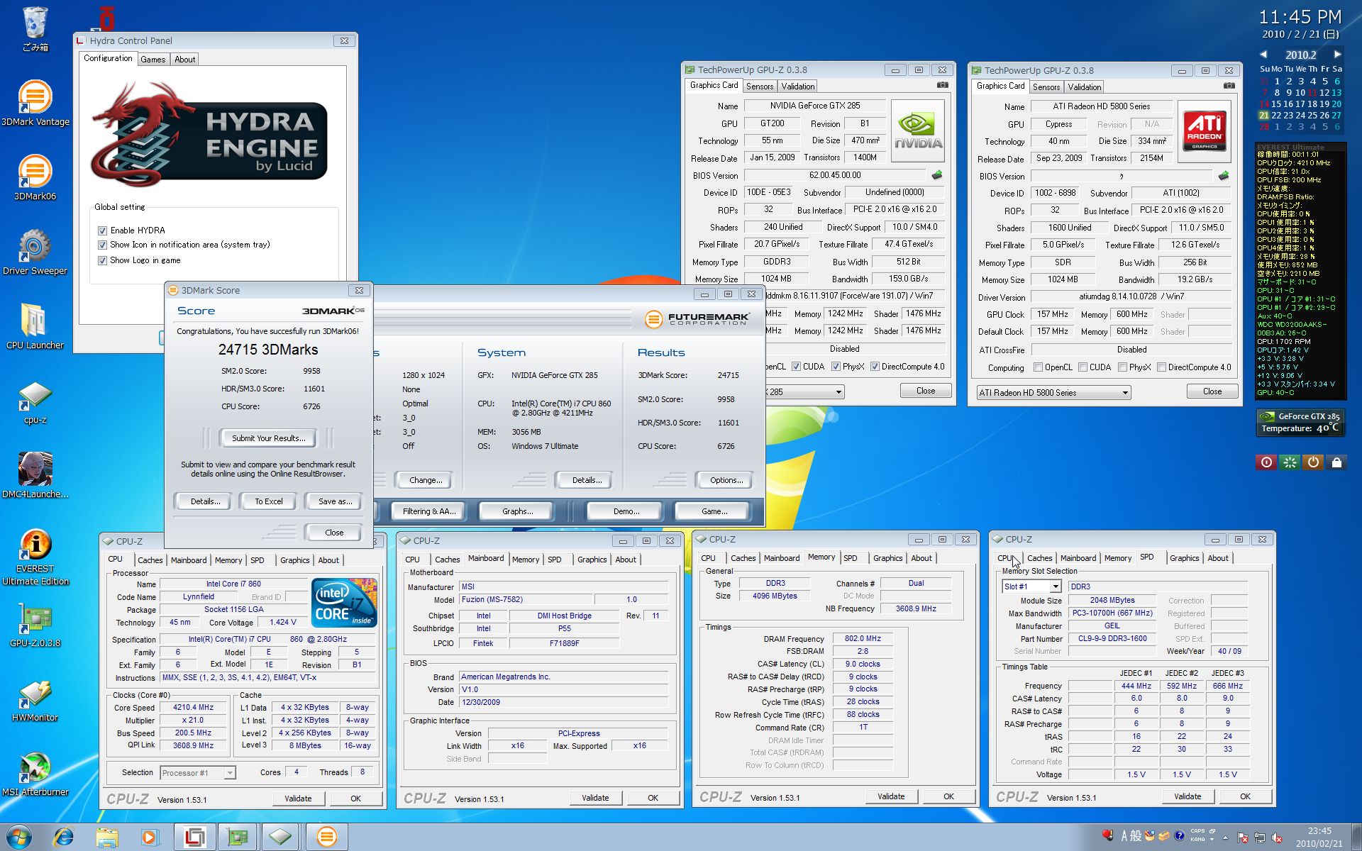The width and height of the screenshot is (1362, 851).
Task: Toggle Show Icon in notification area checkbox
Action: click(102, 245)
